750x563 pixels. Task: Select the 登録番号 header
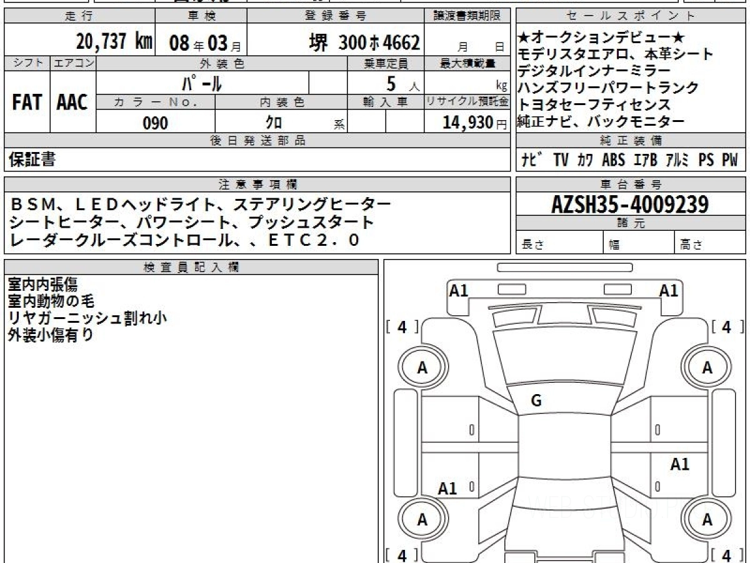coord(336,16)
